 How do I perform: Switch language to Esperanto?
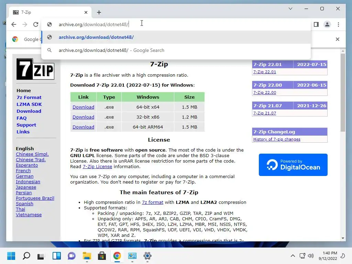point(27,165)
